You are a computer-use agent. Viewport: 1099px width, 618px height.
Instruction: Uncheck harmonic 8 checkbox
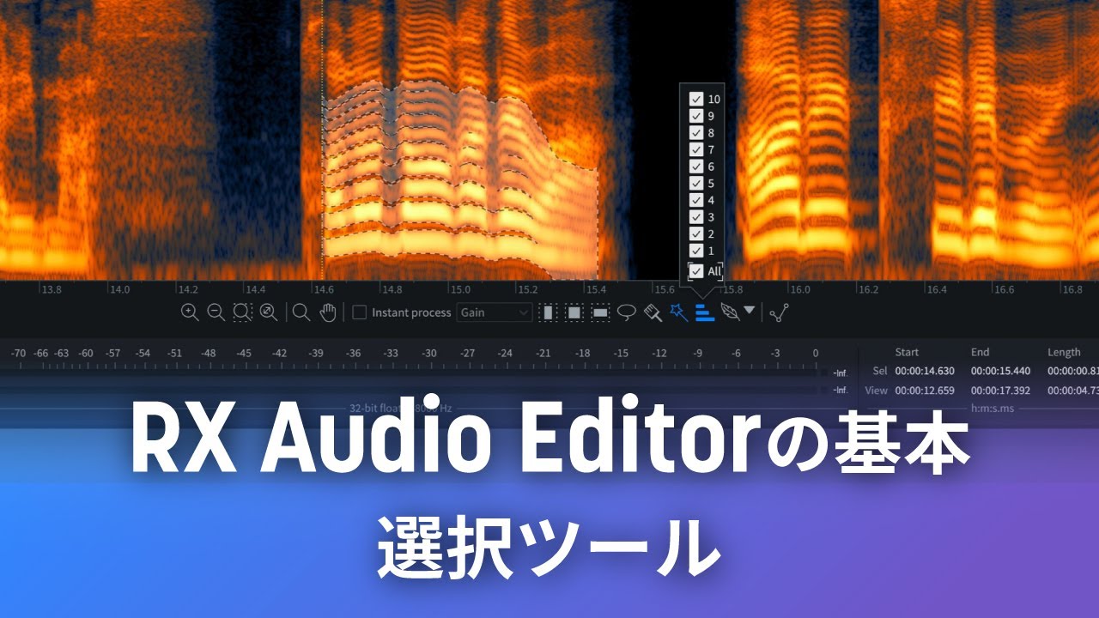point(696,132)
